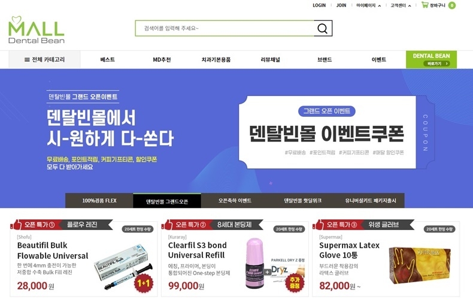Image resolution: width=473 pixels, height=302 pixels.
Task: Click the LOGIN link
Action: (319, 5)
